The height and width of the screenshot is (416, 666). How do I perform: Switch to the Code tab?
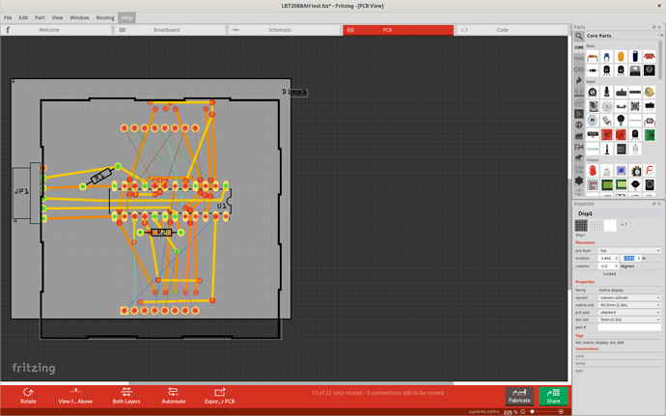point(513,30)
